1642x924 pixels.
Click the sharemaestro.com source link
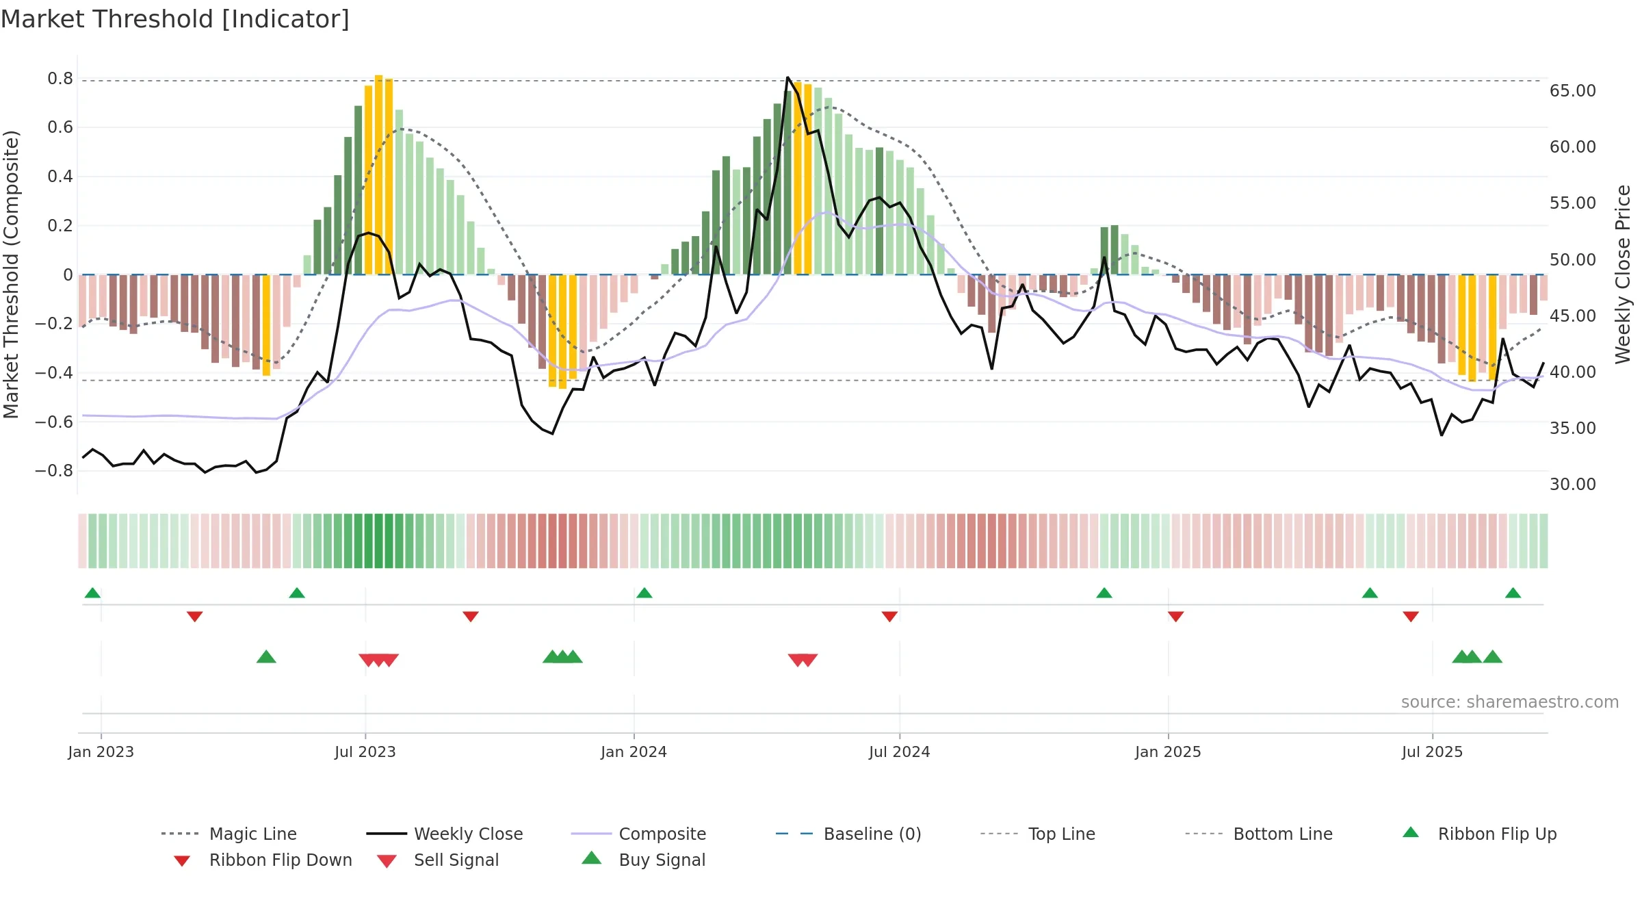pos(1510,702)
